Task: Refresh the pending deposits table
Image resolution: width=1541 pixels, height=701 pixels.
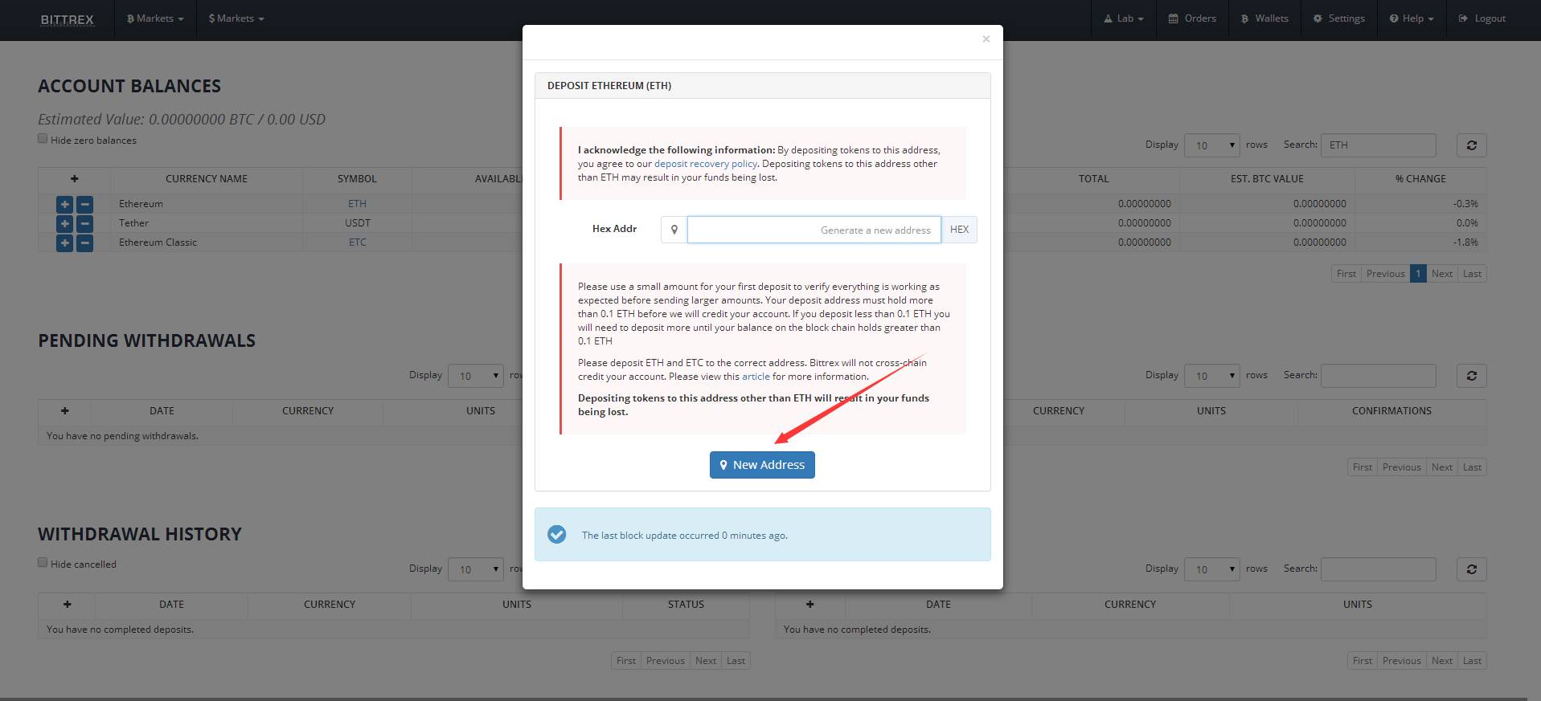Action: (x=1471, y=376)
